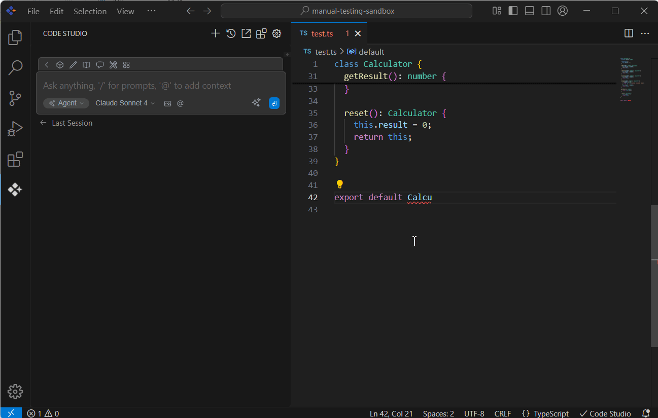Open the notifications bell in status bar
The width and height of the screenshot is (658, 418).
tap(646, 413)
